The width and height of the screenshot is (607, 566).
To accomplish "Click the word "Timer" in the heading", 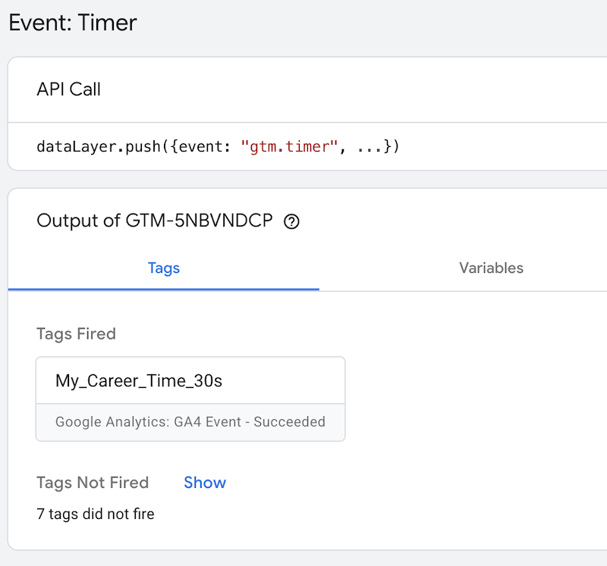I will click(107, 23).
